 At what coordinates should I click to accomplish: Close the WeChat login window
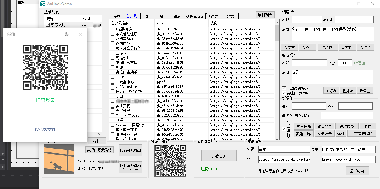tap(81, 34)
